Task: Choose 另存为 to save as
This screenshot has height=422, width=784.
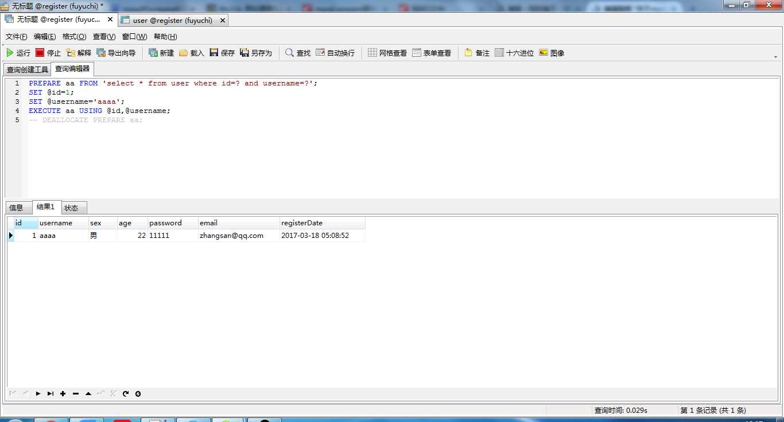Action: click(x=256, y=53)
